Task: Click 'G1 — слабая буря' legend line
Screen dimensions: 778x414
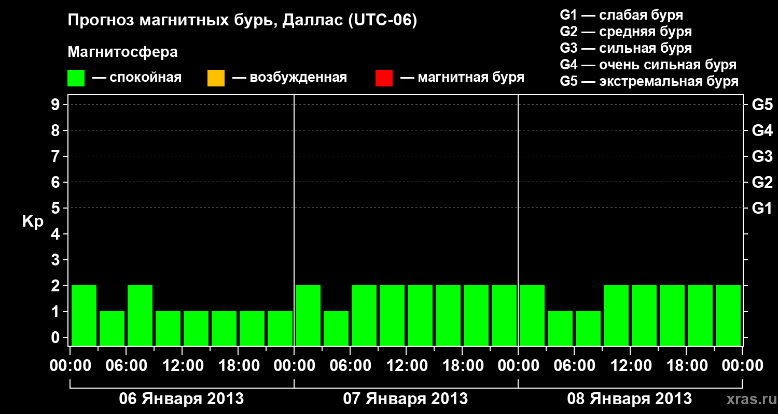Action: (x=621, y=15)
